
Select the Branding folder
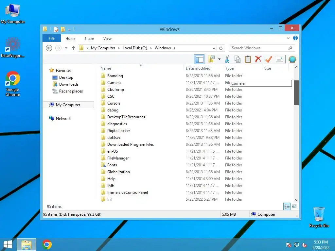[x=115, y=76]
